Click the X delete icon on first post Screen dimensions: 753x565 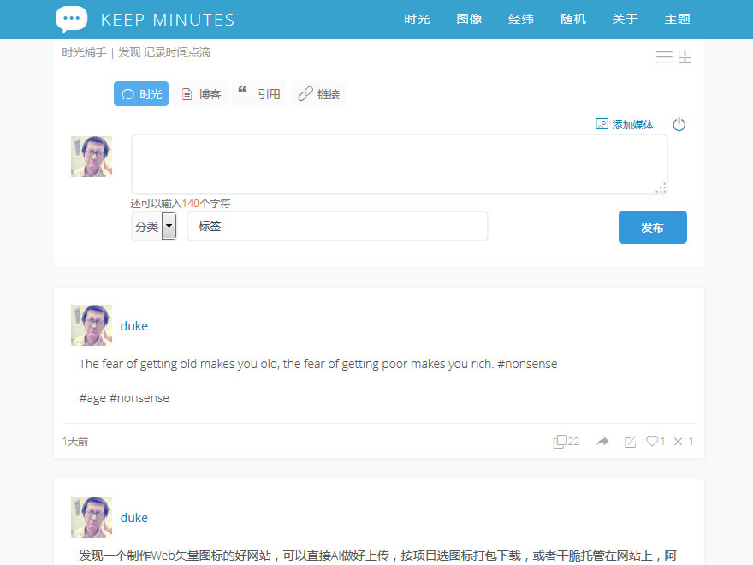679,442
